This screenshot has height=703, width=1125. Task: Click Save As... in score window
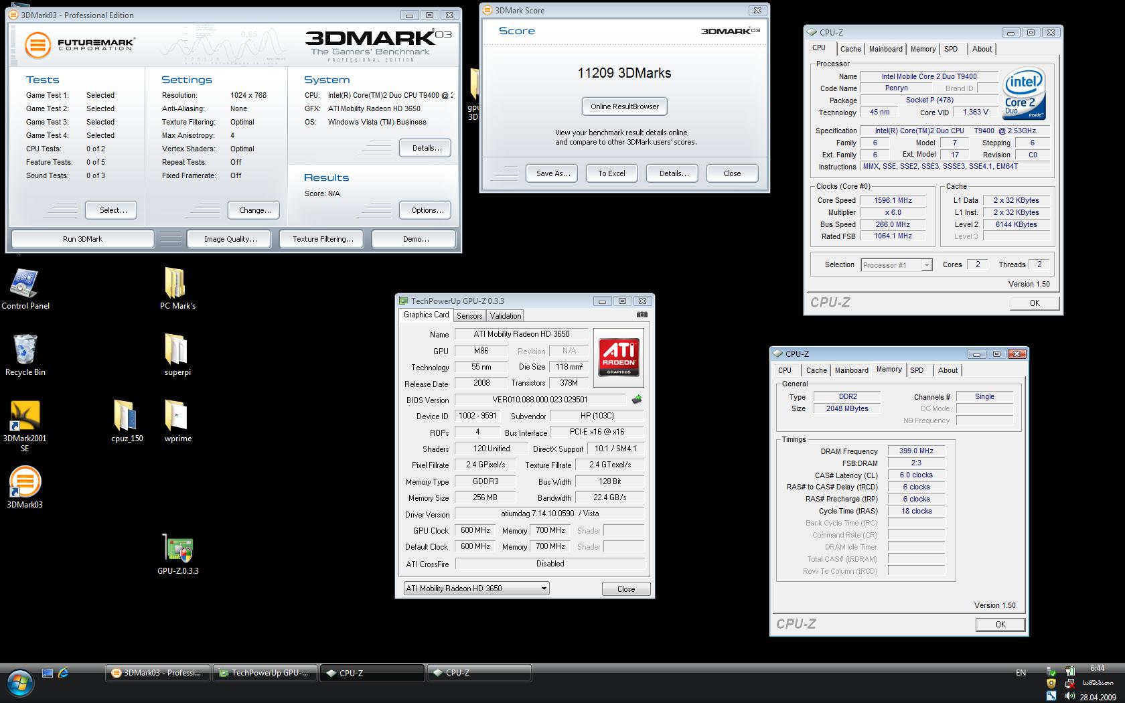pos(552,173)
